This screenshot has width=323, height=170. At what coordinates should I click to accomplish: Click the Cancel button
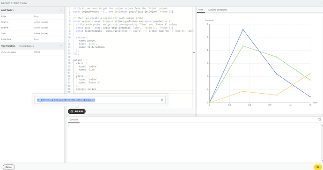coord(8,167)
